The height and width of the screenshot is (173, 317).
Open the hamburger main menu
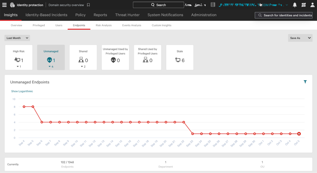click(4, 5)
